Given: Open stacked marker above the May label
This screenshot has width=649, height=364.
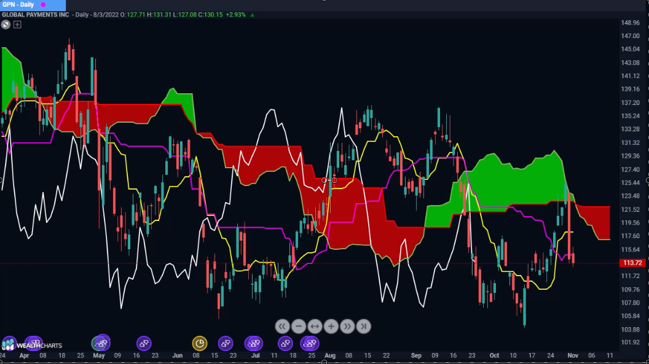Looking at the screenshot, I should 101,343.
